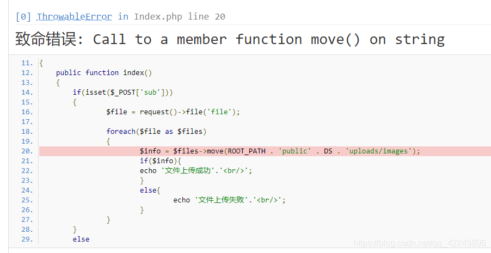The height and width of the screenshot is (253, 491).
Task: Click the if($info){ line
Action: (x=161, y=161)
